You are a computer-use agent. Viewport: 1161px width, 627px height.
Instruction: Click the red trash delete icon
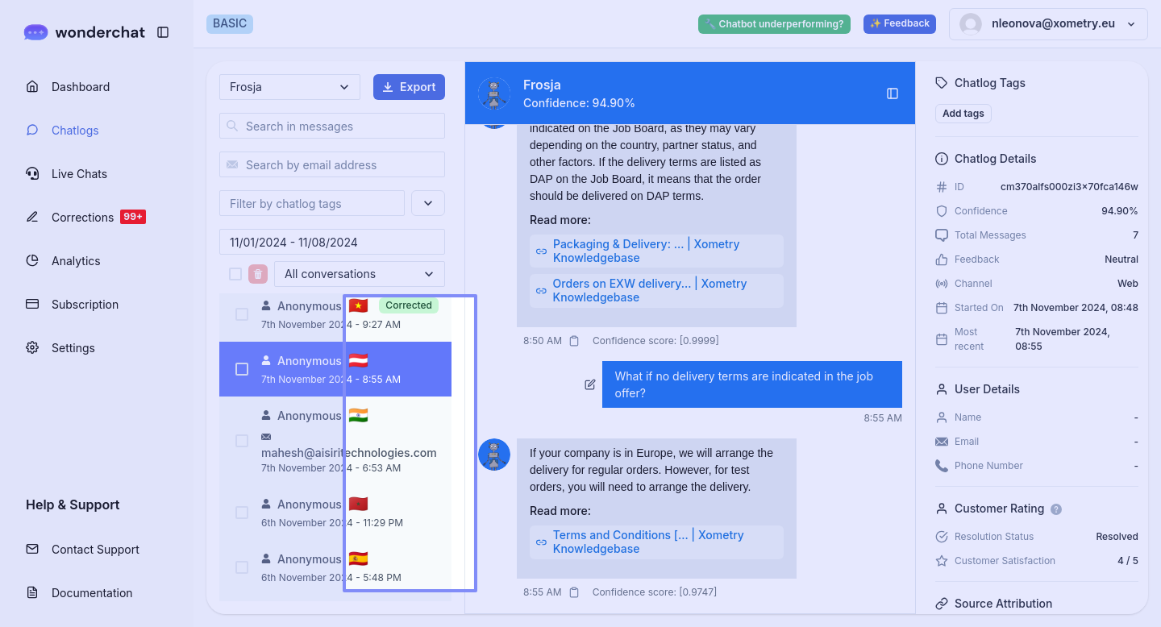(x=258, y=274)
